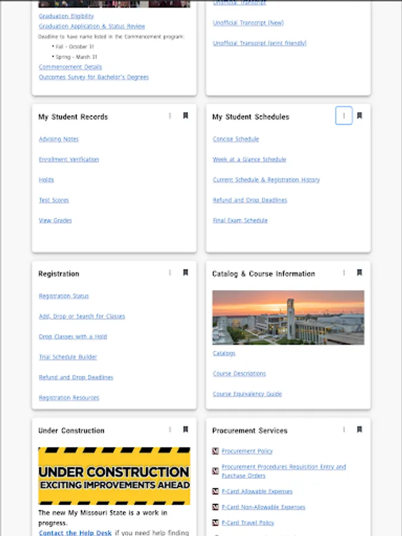
Task: Click the icon beside Procurement Procedures Requisition Entry
Action: pyautogui.click(x=216, y=471)
